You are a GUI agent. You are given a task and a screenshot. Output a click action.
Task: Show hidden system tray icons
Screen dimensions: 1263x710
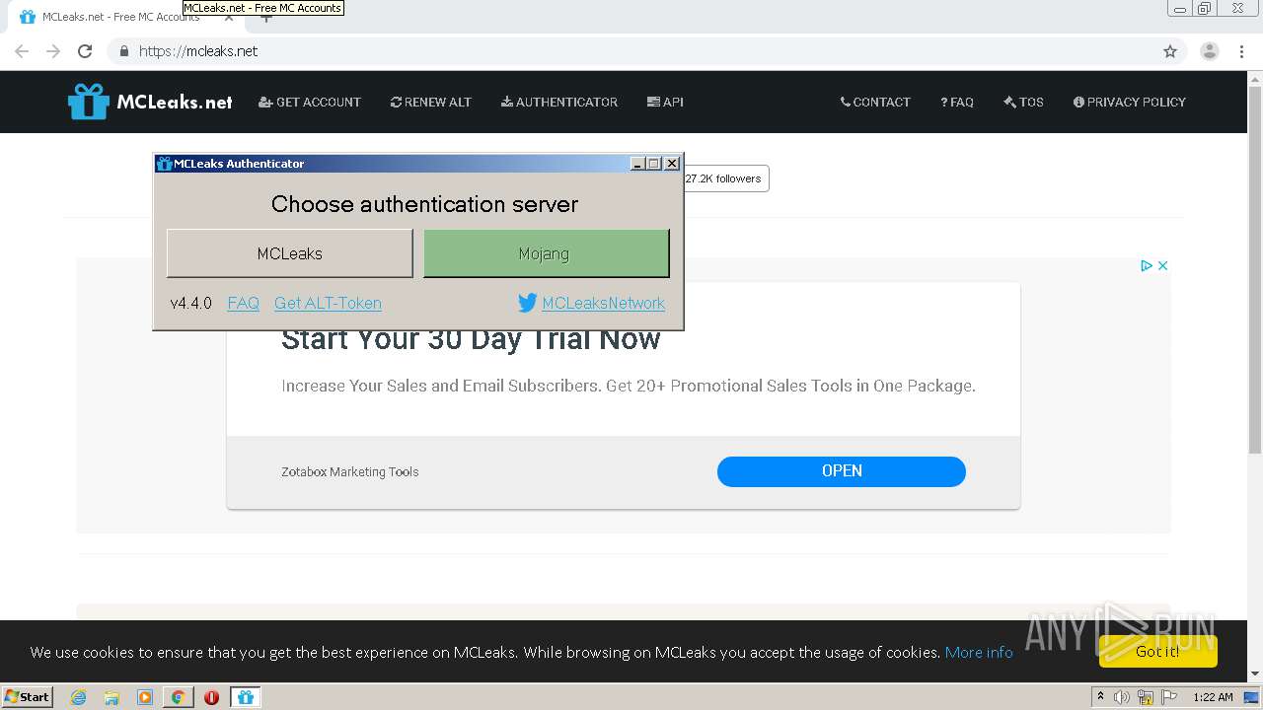point(1100,696)
